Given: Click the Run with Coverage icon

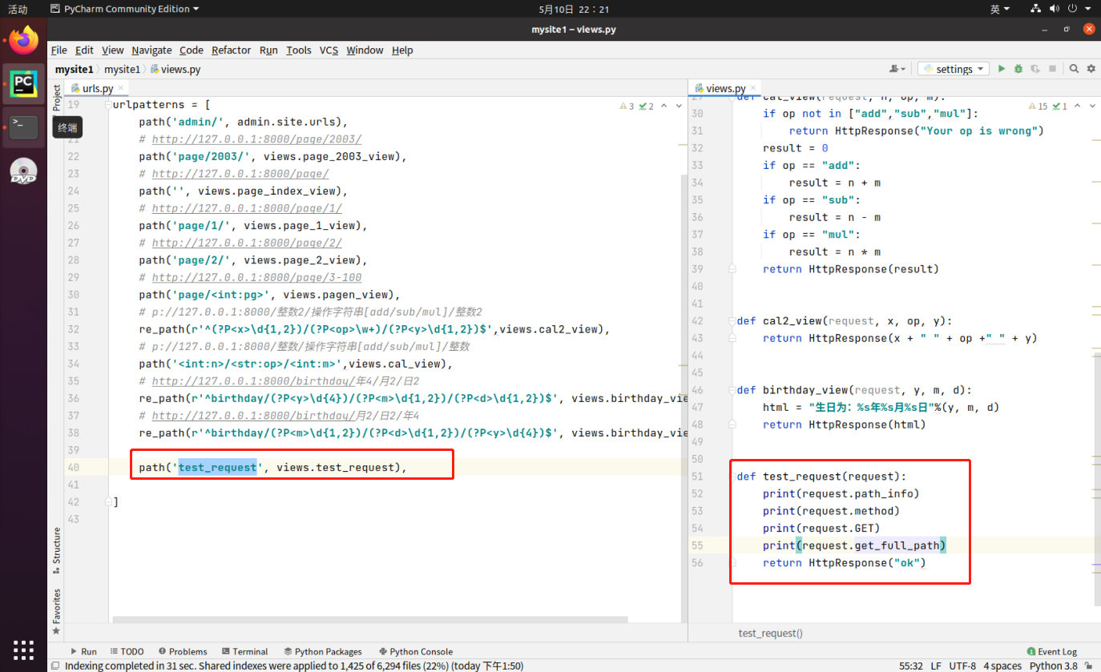Looking at the screenshot, I should pyautogui.click(x=1035, y=69).
